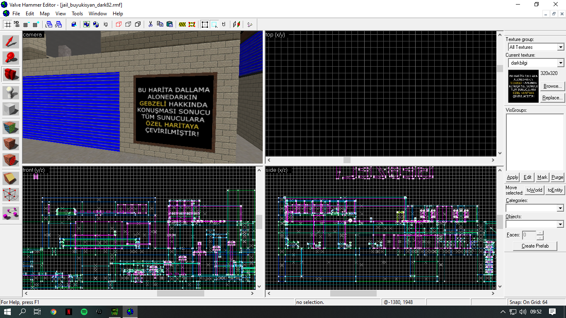
Task: Click the larger grid button
Action: [x=36, y=24]
